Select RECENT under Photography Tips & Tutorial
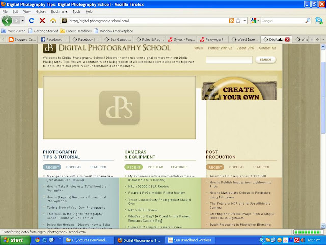Viewport: 326px width, 245px height. coord(52,167)
